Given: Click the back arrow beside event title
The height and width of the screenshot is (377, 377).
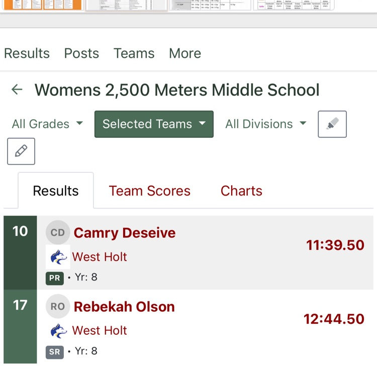Looking at the screenshot, I should point(17,90).
